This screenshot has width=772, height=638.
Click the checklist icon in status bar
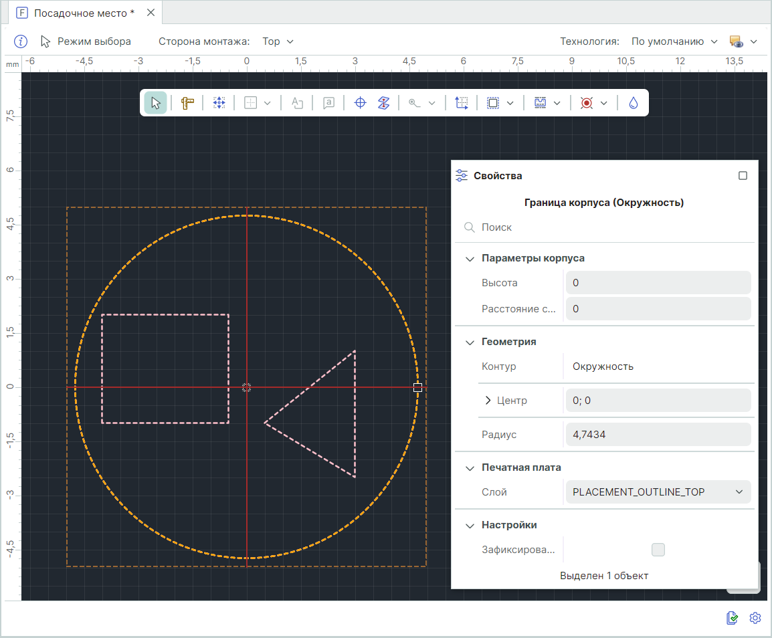pyautogui.click(x=733, y=618)
